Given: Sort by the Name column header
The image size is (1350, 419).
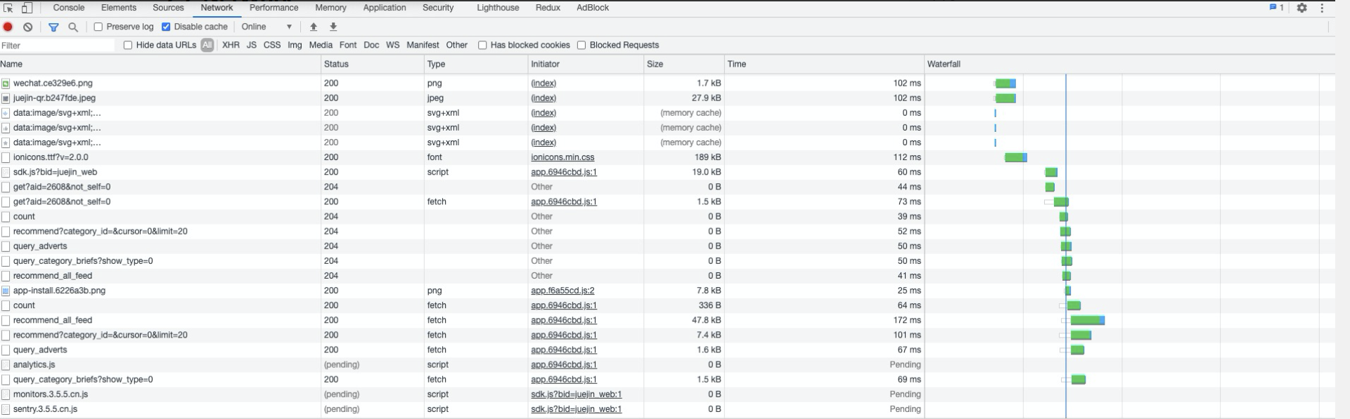Looking at the screenshot, I should [160, 64].
